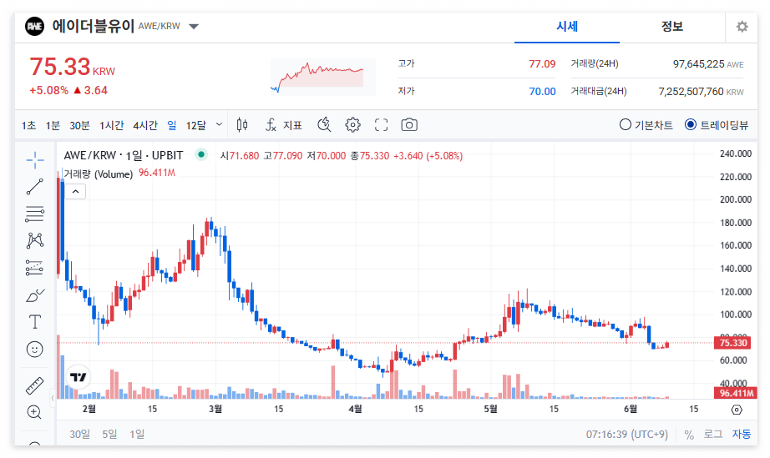The image size is (770, 458).
Task: Set the date range to 5일
Action: 109,435
